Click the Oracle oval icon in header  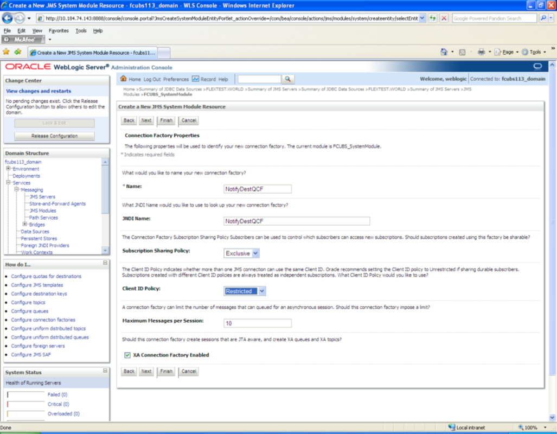click(537, 66)
